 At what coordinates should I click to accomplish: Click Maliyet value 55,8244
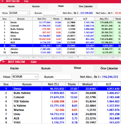point(91,101)
